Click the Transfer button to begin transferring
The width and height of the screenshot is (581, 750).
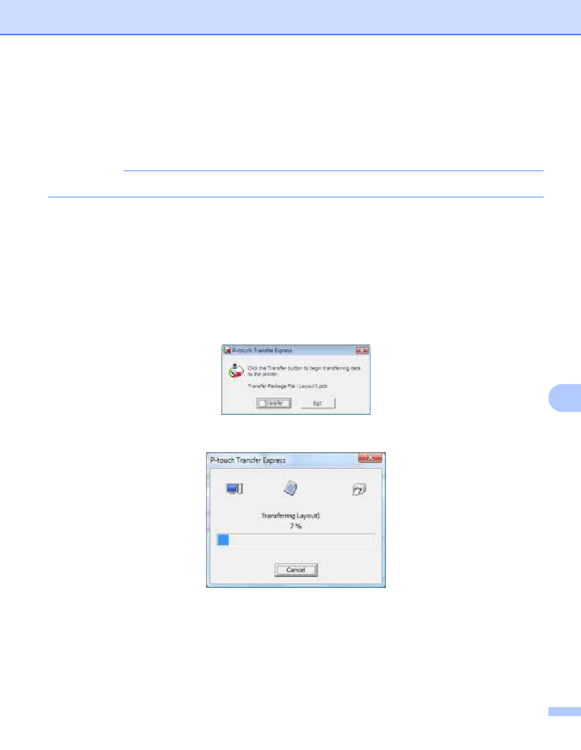click(x=273, y=403)
